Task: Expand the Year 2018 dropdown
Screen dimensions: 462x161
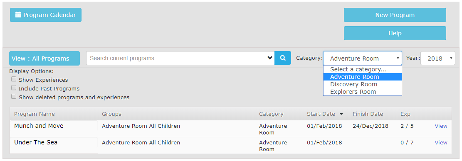Action: tap(437, 58)
